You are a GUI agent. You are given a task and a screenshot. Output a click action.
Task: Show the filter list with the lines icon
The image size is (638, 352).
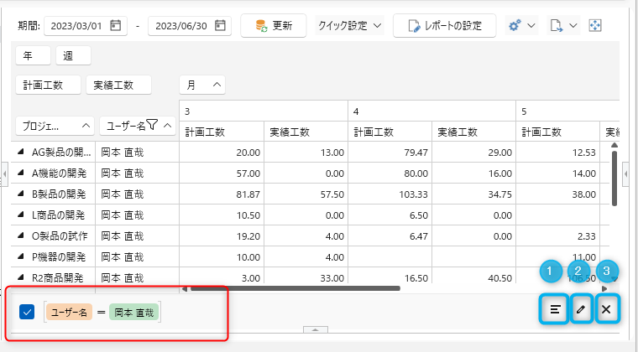tap(555, 309)
